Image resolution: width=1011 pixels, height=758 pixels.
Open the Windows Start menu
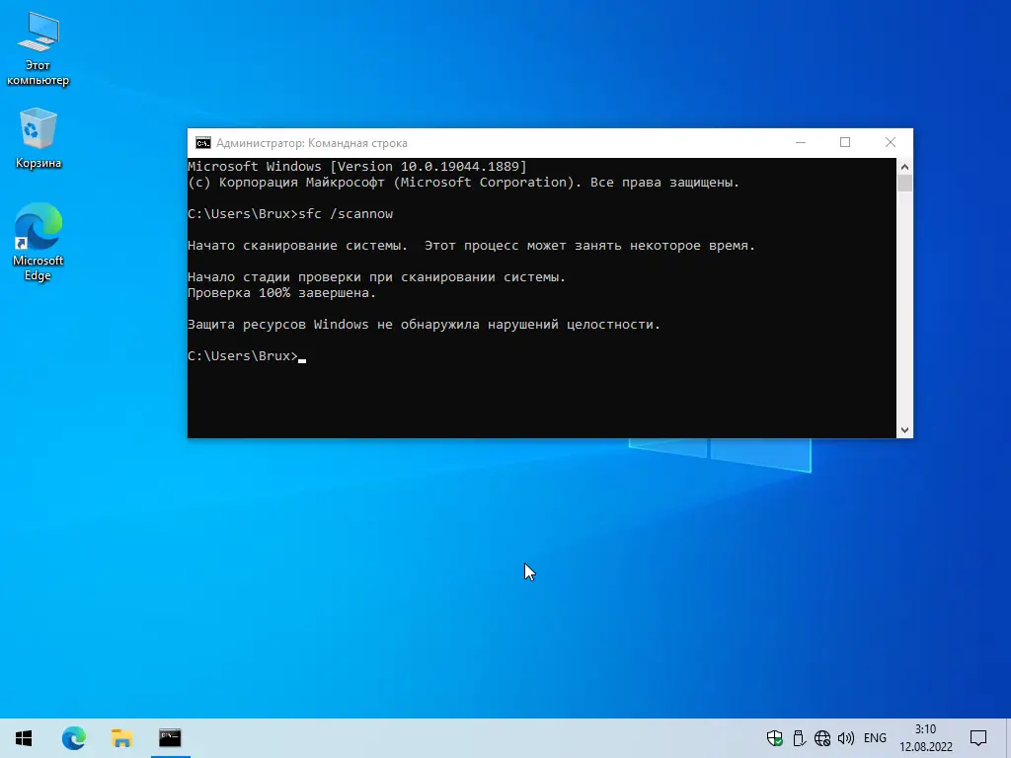pos(24,738)
